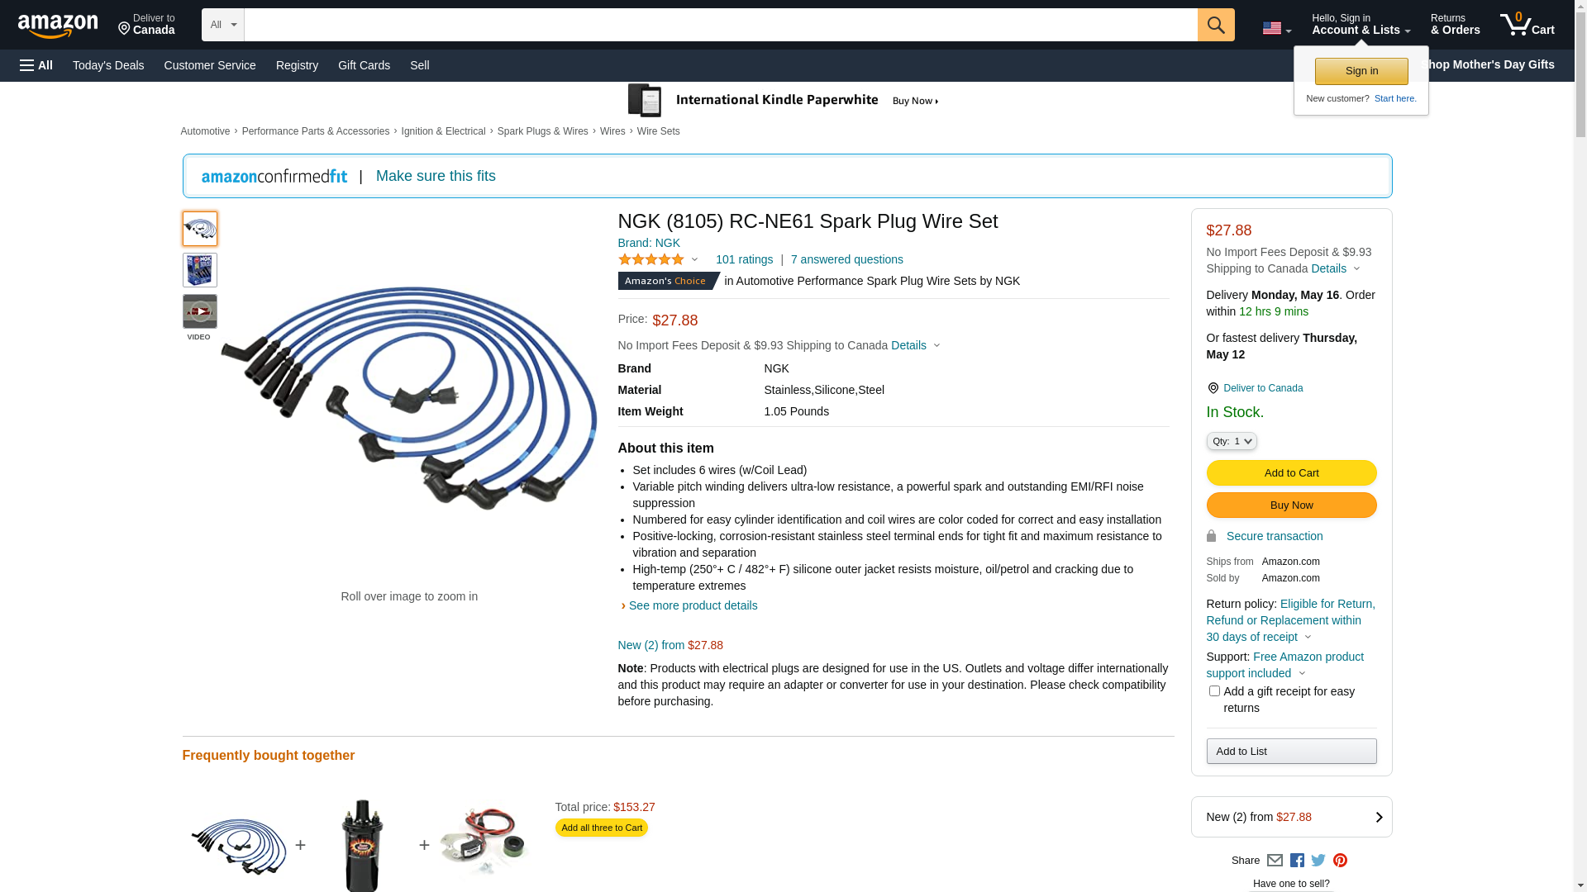Open search category All dropdown
The height and width of the screenshot is (892, 1587).
pyautogui.click(x=223, y=25)
